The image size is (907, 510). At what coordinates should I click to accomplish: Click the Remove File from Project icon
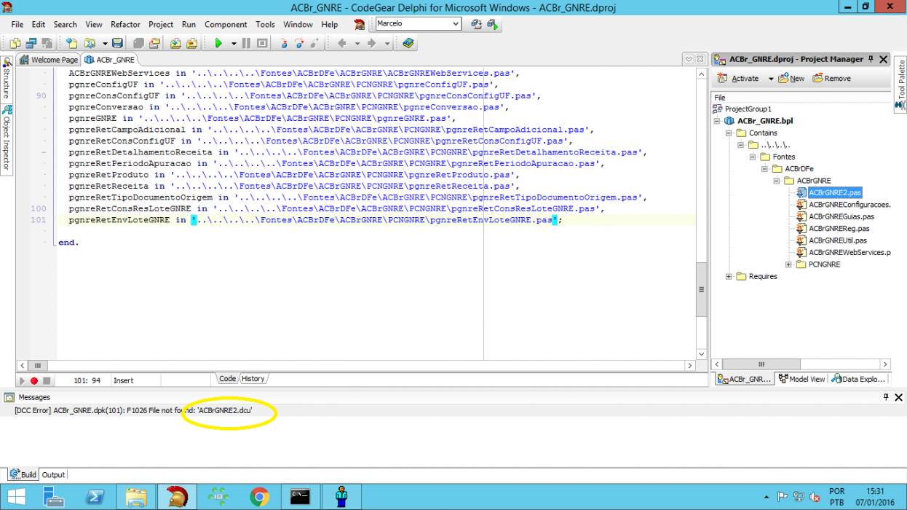[x=192, y=43]
